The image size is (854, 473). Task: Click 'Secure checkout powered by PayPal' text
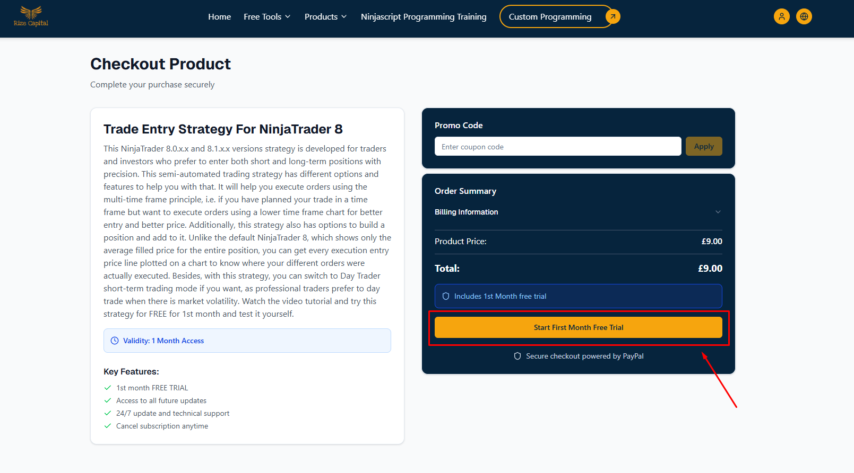click(x=585, y=356)
